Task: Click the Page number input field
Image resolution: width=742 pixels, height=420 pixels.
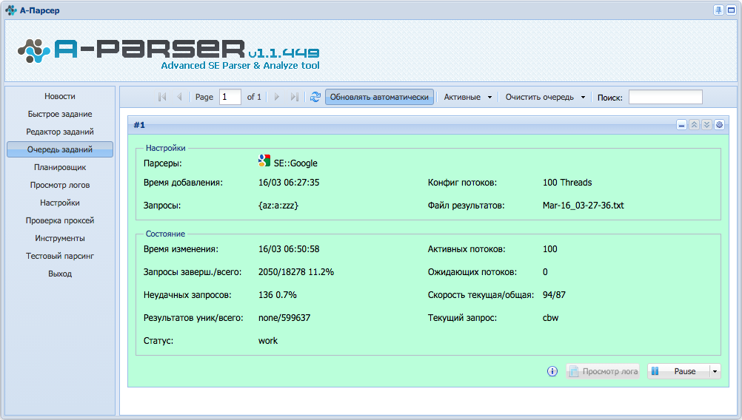Action: (230, 97)
